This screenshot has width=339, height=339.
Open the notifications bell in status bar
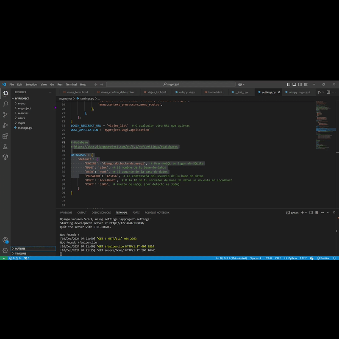334,258
